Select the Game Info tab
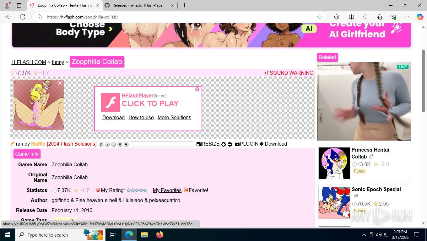The width and height of the screenshot is (427, 241). 27,154
